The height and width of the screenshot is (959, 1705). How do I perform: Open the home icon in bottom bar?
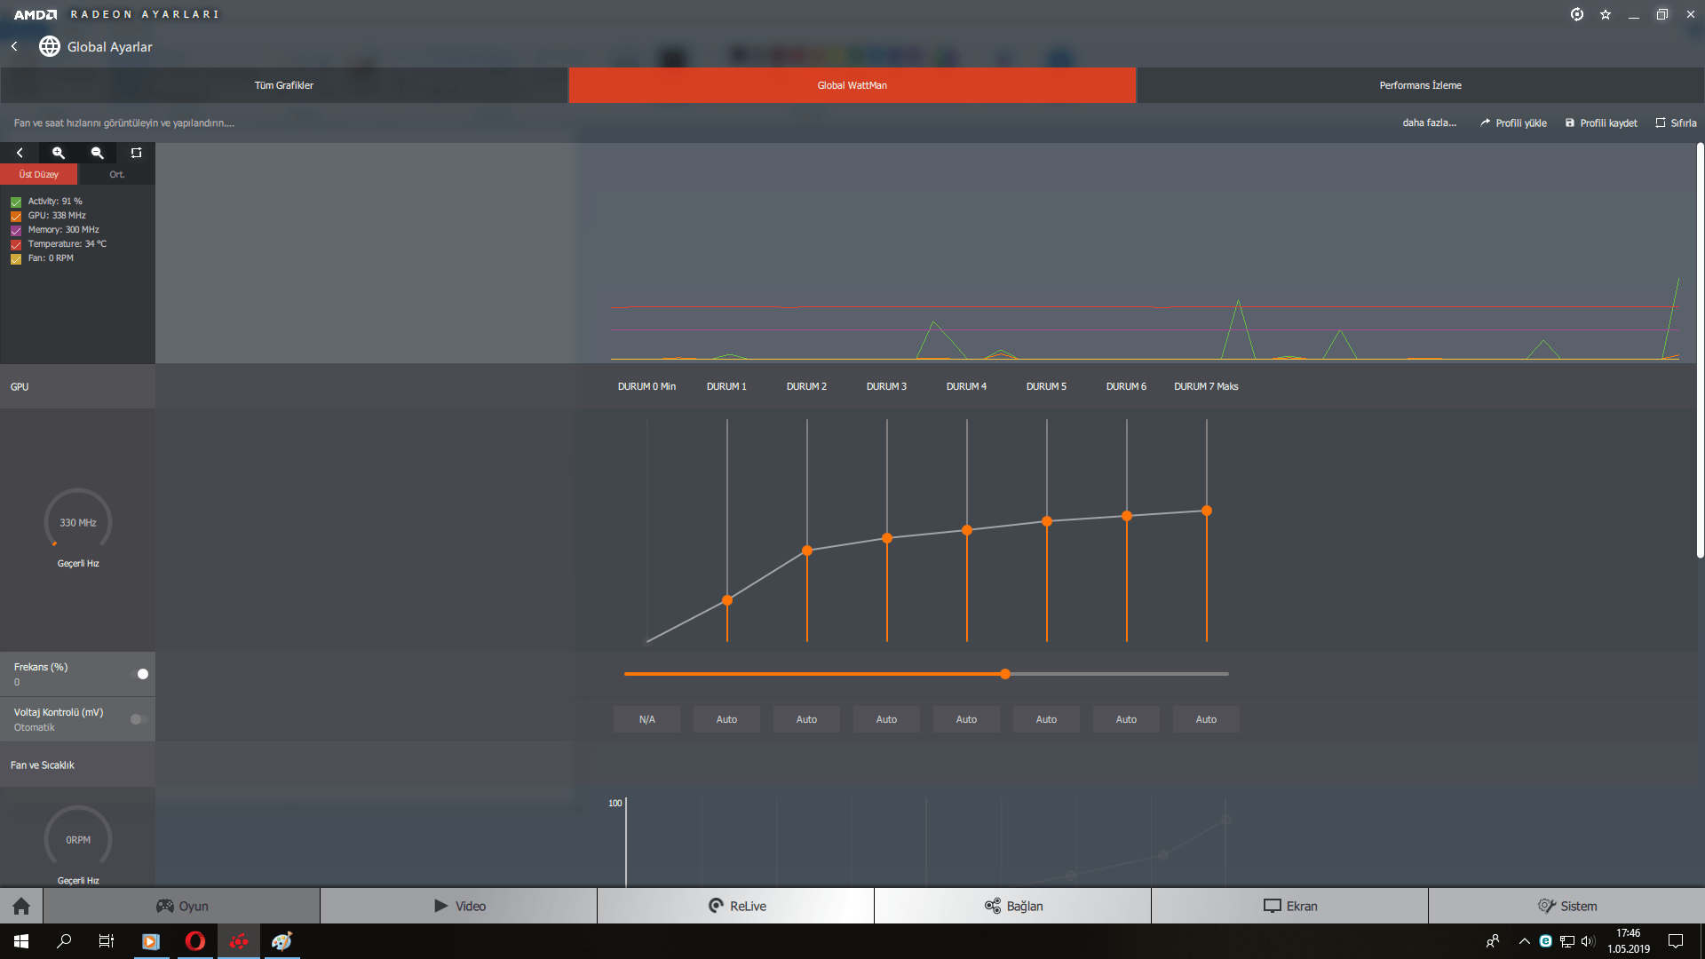pos(21,906)
